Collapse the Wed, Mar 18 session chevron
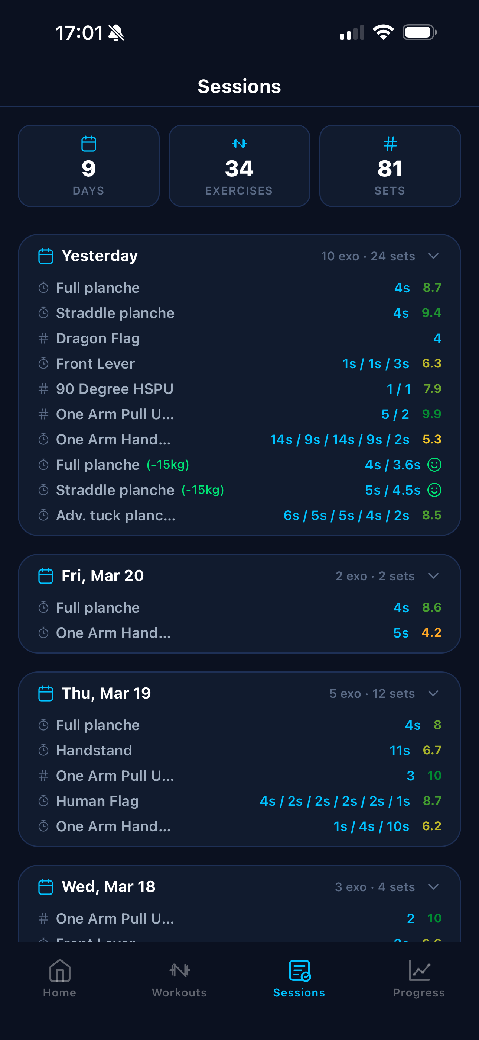Screen dimensions: 479x1040 pyautogui.click(x=433, y=887)
